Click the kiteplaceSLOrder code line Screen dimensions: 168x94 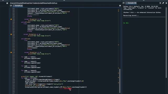tap(56, 87)
